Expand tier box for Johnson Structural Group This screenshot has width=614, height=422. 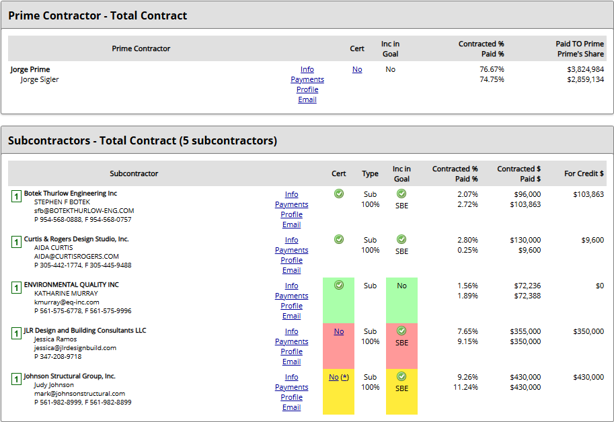pyautogui.click(x=16, y=379)
